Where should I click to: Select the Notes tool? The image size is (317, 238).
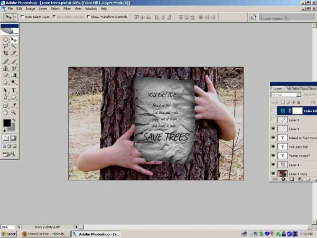point(5,105)
